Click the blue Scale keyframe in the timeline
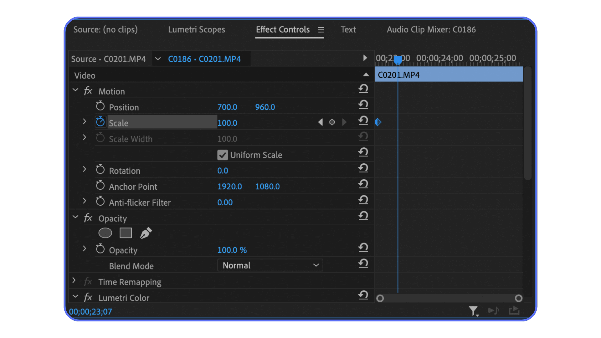This screenshot has height=338, width=601. click(378, 122)
